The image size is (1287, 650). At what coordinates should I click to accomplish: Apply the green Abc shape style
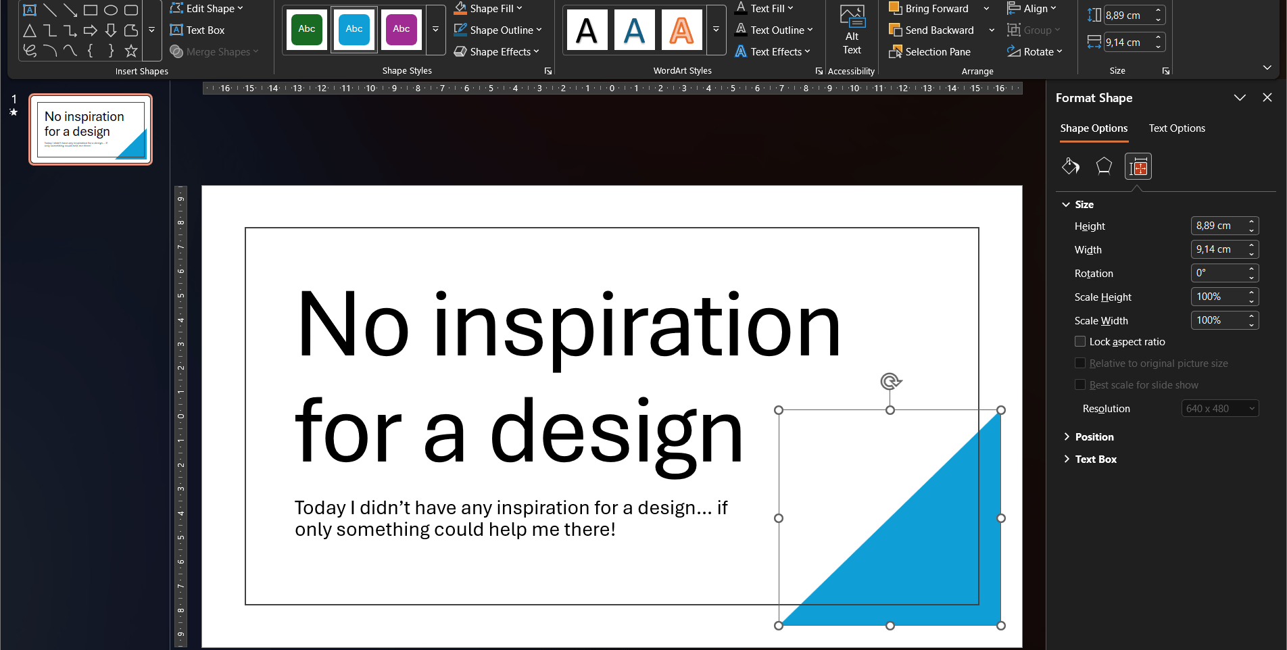307,30
